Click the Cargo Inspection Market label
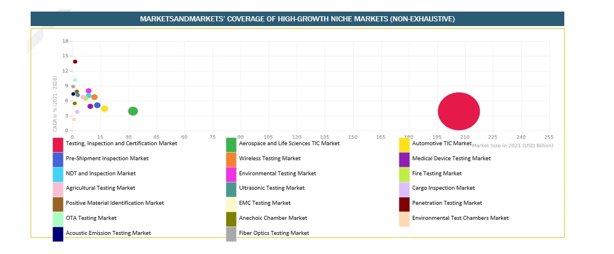The image size is (614, 254). [x=443, y=188]
